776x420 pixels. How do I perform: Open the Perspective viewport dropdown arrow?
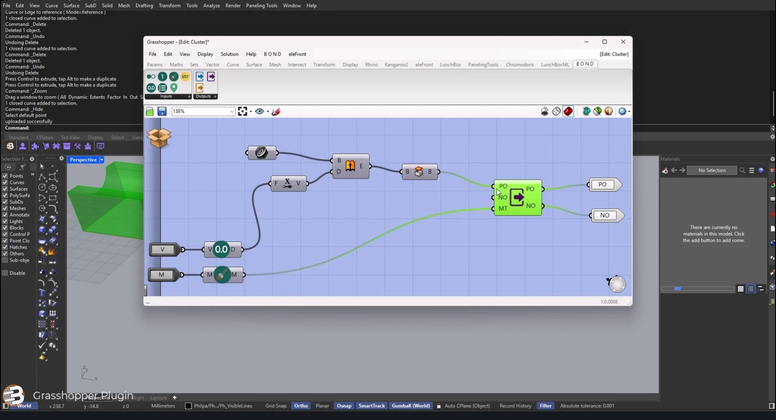[102, 160]
